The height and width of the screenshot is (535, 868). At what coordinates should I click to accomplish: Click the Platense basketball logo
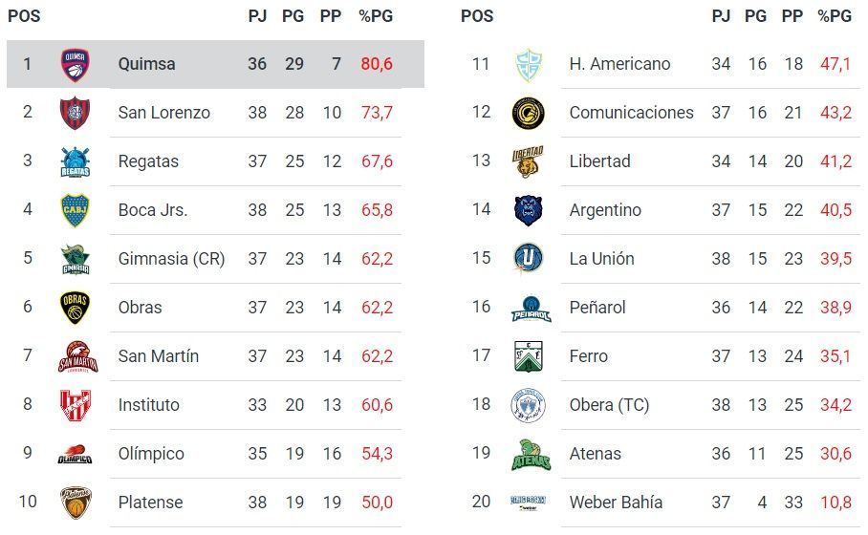pyautogui.click(x=75, y=503)
